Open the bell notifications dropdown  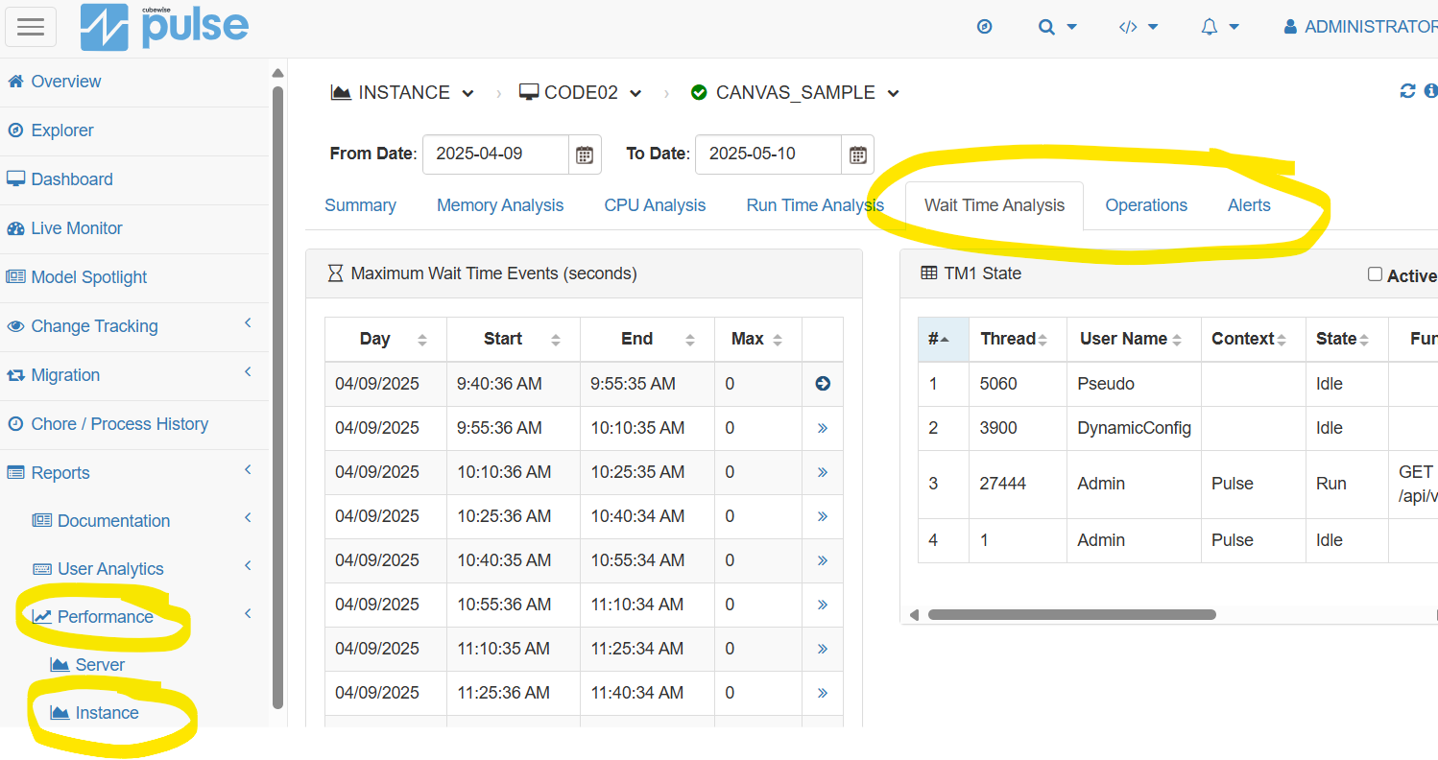pos(1220,27)
